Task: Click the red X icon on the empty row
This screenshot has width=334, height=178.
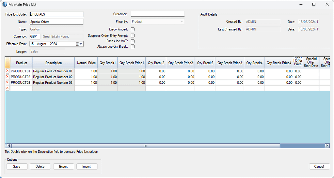Action: point(8,88)
